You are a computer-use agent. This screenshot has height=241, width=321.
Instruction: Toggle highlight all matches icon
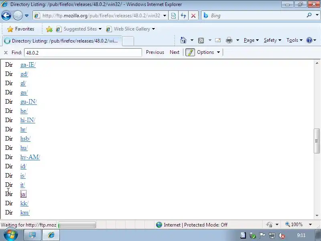click(x=190, y=52)
